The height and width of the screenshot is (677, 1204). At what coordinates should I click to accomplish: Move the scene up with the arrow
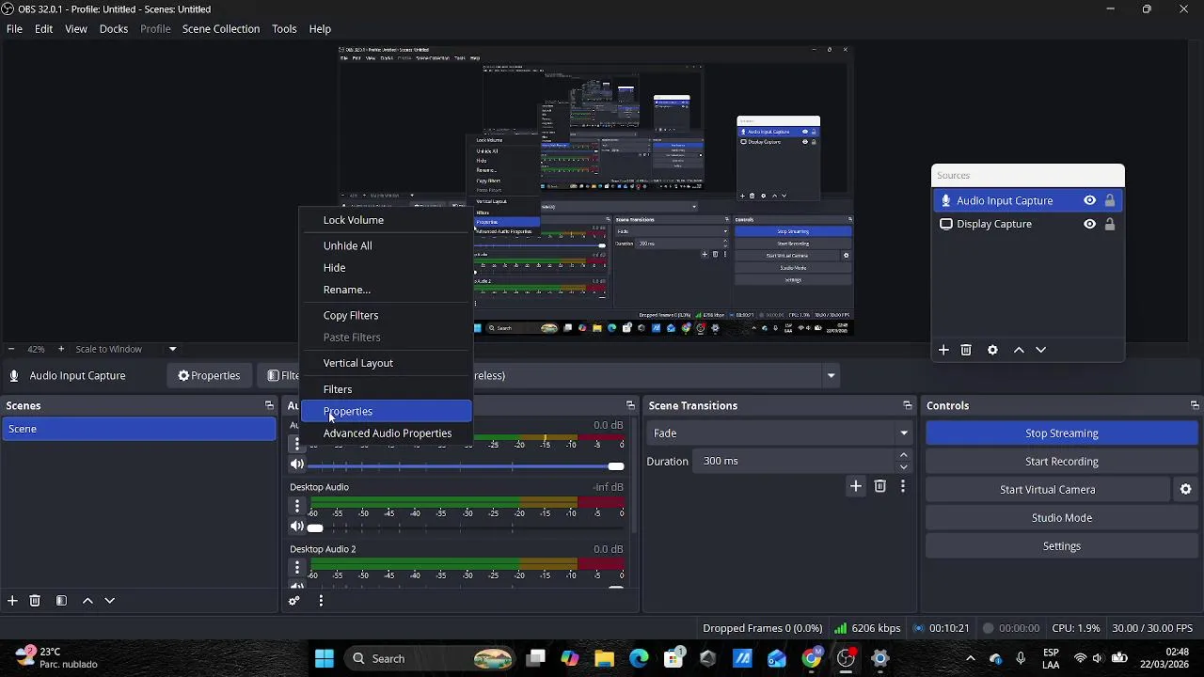click(87, 601)
